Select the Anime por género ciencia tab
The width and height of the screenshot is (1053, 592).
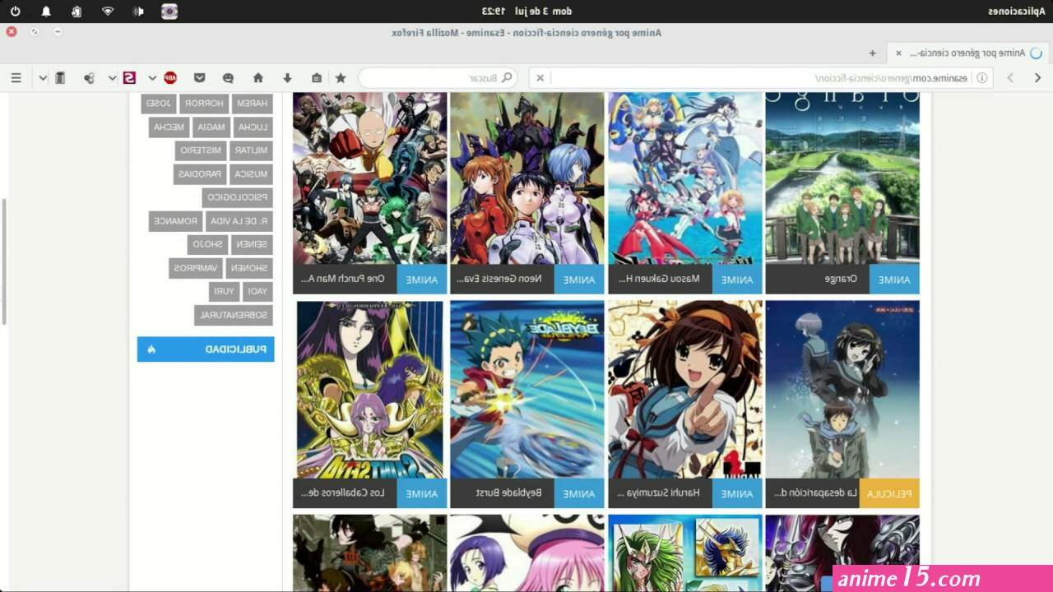point(967,53)
